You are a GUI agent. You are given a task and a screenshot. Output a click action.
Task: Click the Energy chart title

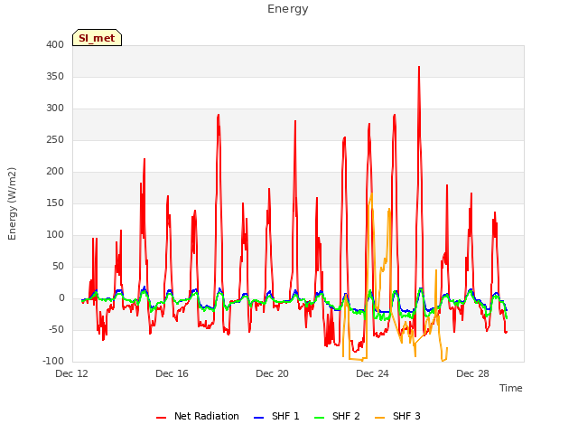coord(288,9)
